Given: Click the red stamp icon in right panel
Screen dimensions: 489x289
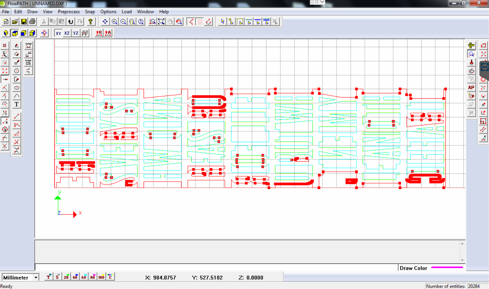Looking at the screenshot, I should [471, 62].
